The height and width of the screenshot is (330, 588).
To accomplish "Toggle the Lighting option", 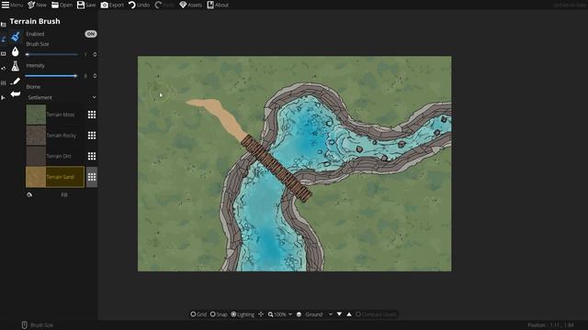I will (243, 314).
